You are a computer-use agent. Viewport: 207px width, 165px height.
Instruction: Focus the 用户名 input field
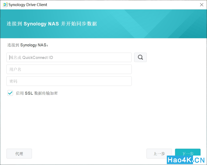click(69, 69)
